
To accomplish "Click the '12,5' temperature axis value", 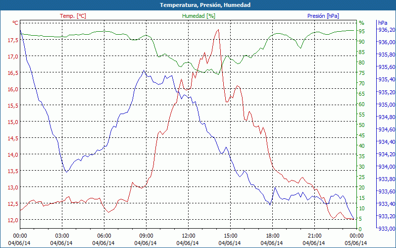I will point(13,203).
